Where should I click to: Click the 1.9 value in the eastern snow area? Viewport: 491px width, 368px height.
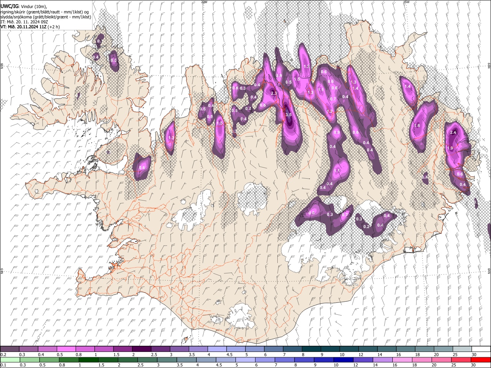[450, 148]
